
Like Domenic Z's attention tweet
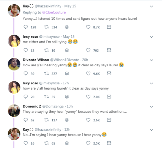coord(88,120)
